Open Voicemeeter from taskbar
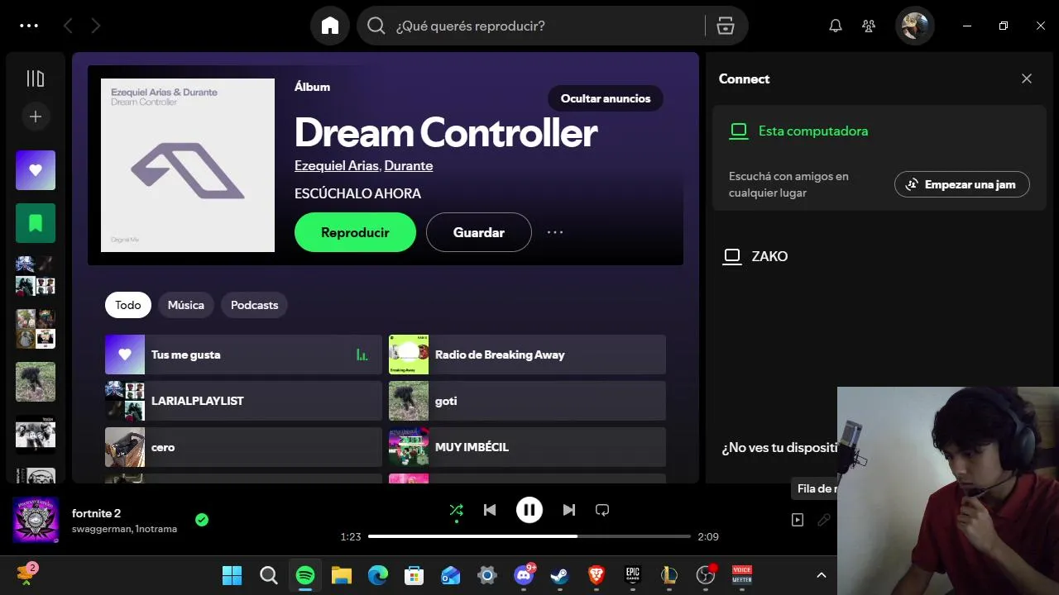This screenshot has width=1059, height=595. tap(742, 574)
